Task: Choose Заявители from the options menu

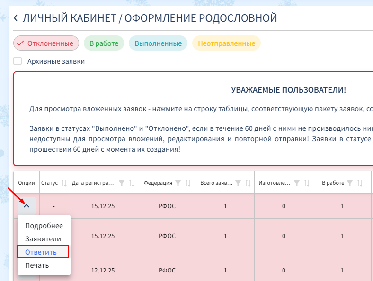Action: [43, 239]
